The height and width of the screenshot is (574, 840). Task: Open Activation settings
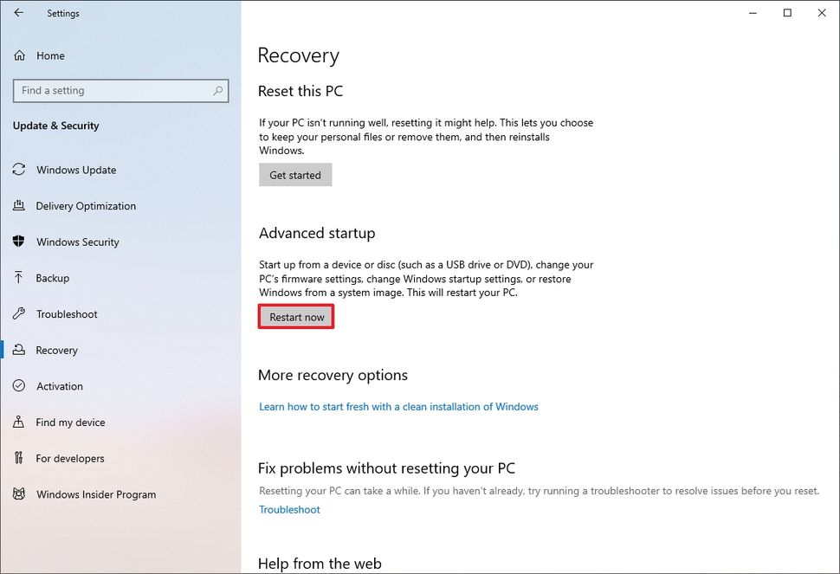pos(58,386)
